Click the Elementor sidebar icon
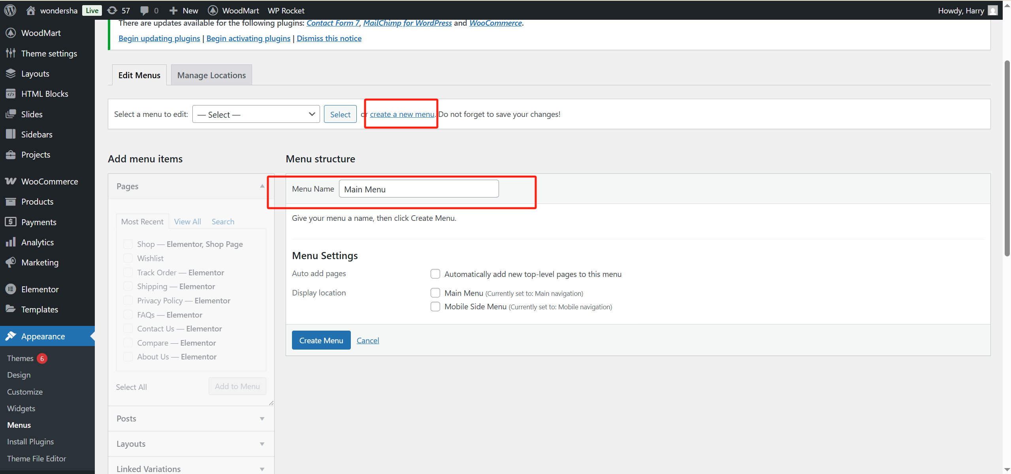The width and height of the screenshot is (1011, 474). pos(11,289)
